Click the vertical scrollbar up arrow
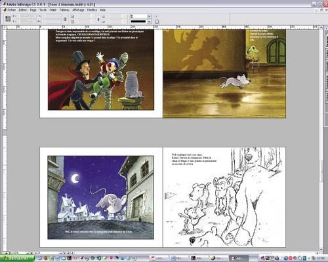The image size is (328, 262). [x=321, y=27]
